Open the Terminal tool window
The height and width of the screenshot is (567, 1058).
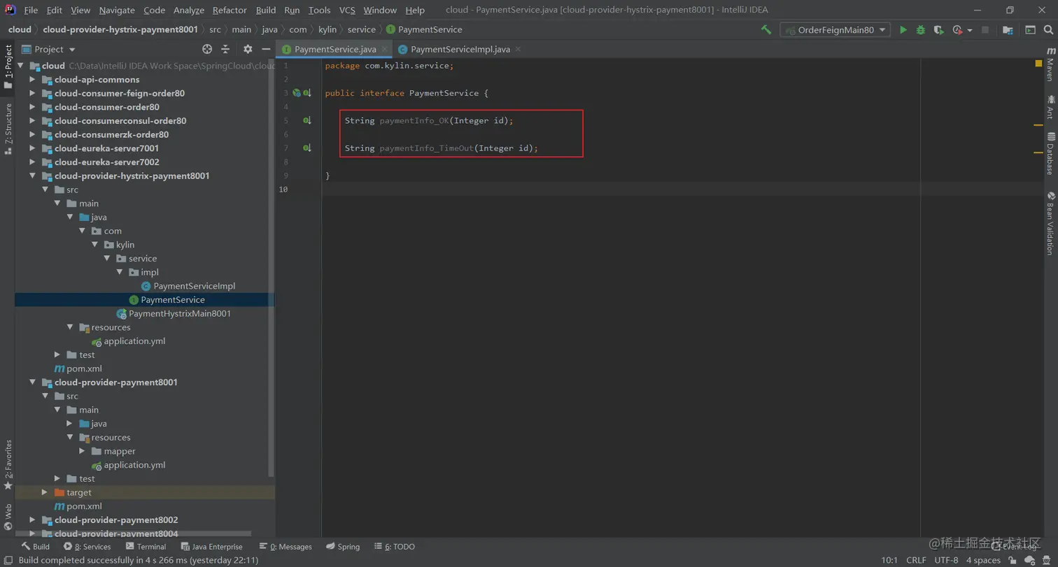146,547
